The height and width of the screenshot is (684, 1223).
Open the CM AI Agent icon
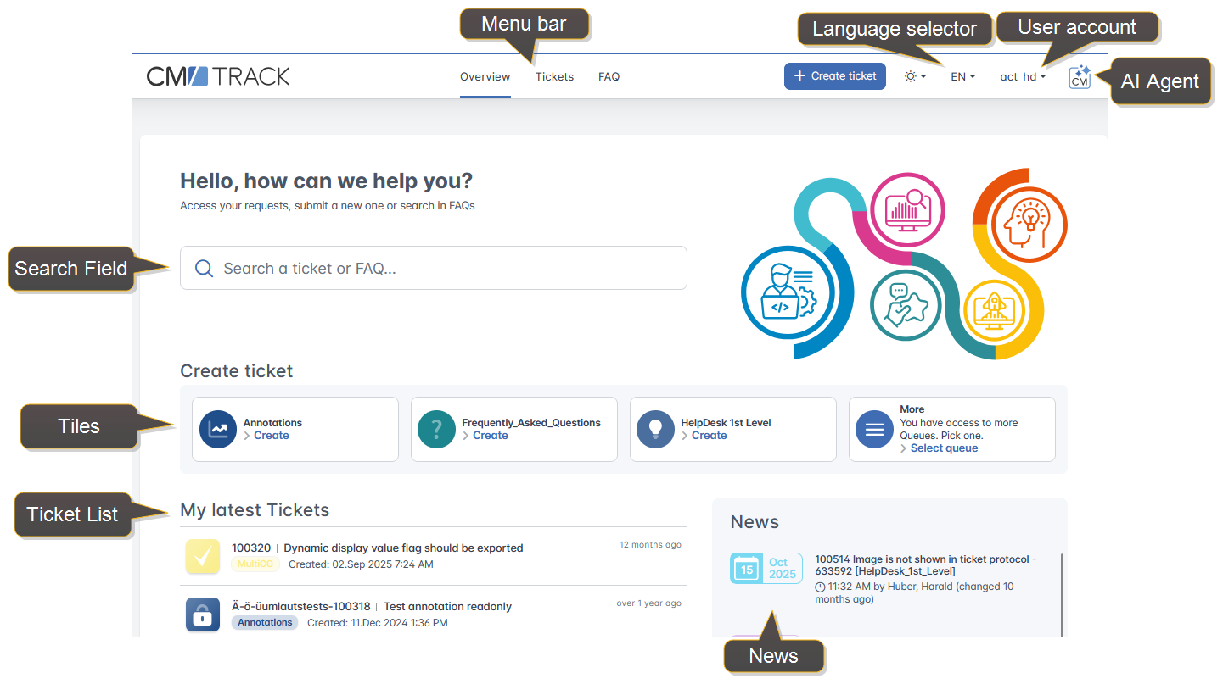coord(1080,76)
